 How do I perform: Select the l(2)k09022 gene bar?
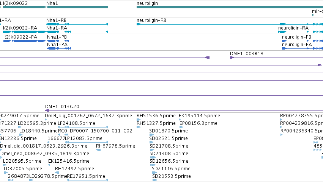point(24,7)
